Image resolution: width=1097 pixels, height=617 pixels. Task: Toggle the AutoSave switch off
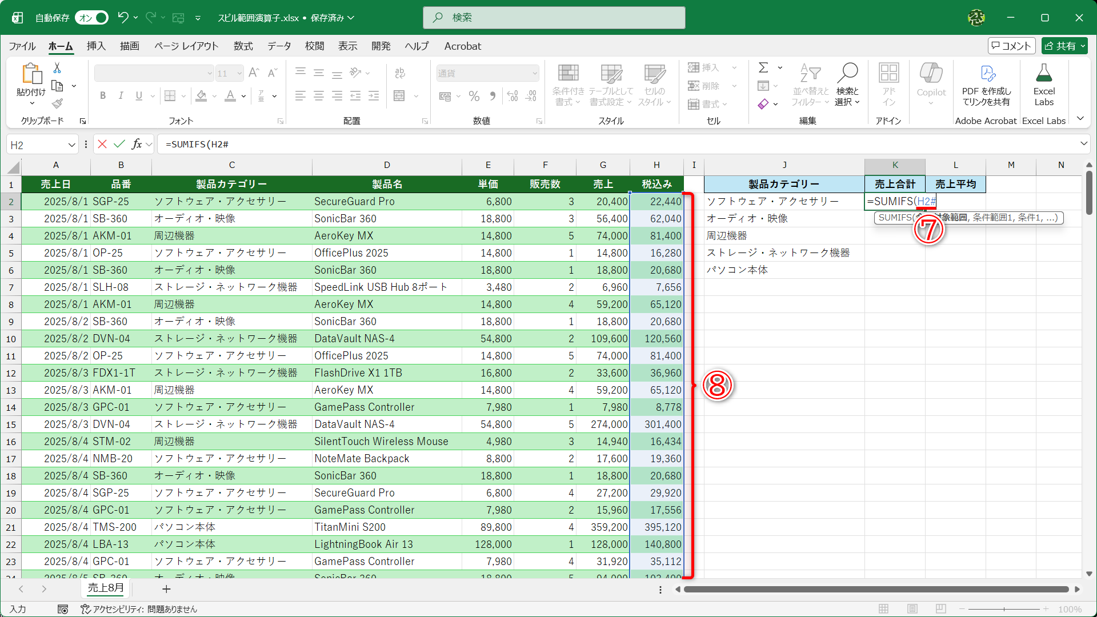coord(93,18)
